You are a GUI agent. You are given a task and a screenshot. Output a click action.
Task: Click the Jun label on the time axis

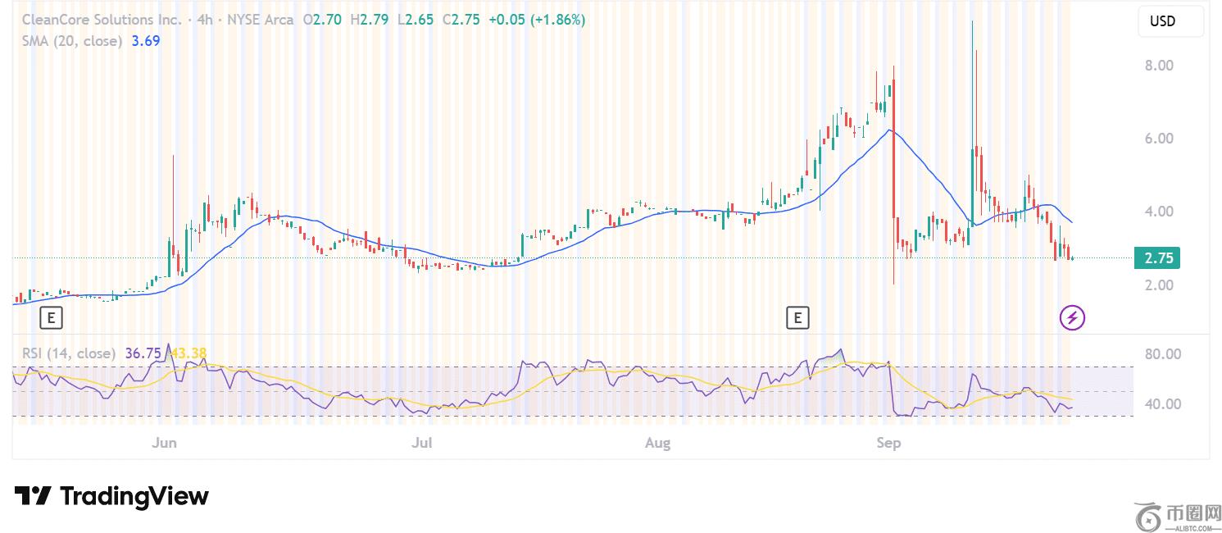pos(165,444)
